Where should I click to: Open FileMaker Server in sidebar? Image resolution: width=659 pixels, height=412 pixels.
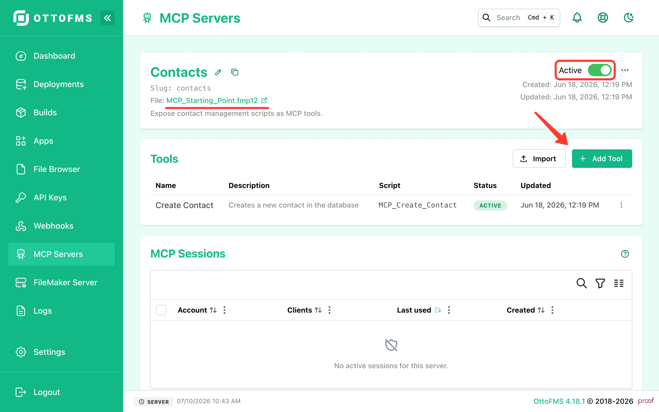click(x=62, y=282)
